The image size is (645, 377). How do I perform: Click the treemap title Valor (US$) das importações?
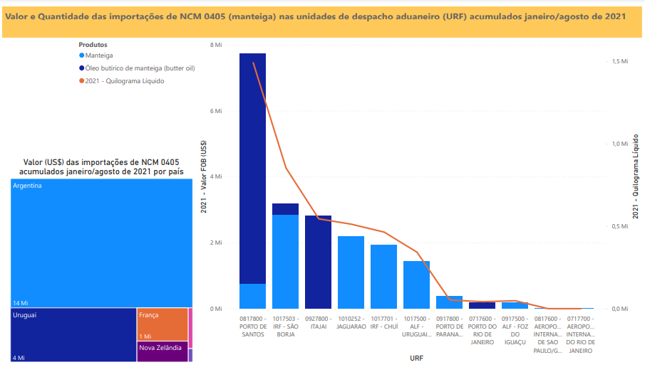101,166
